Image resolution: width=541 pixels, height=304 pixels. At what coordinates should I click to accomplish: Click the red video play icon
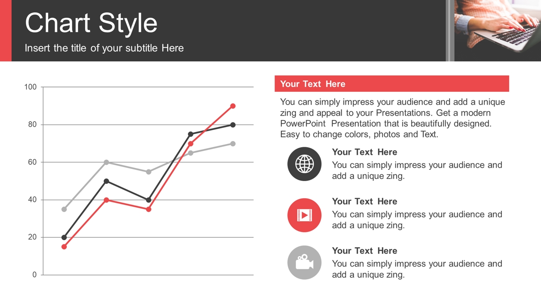304,215
